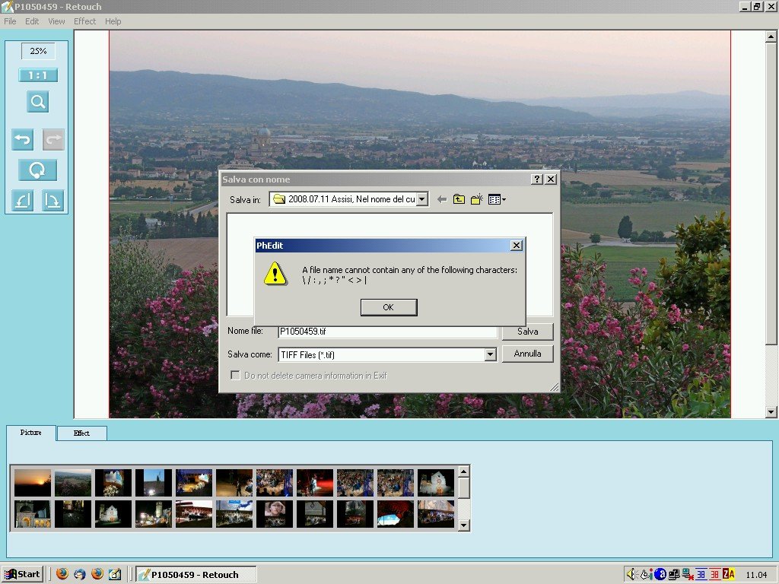Image resolution: width=779 pixels, height=584 pixels.
Task: Switch to the Picture tab
Action: click(x=30, y=433)
